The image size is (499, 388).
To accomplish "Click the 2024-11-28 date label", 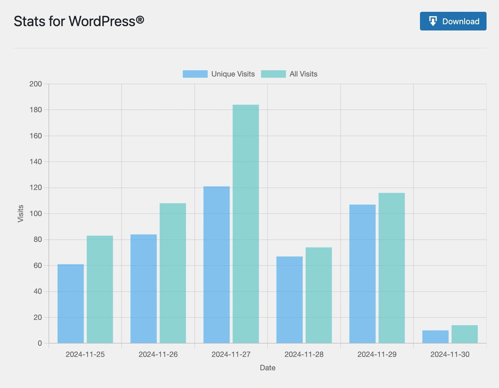I will pyautogui.click(x=304, y=354).
